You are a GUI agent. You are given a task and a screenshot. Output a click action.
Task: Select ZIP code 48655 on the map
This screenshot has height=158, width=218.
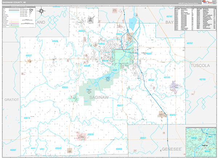[65, 87]
